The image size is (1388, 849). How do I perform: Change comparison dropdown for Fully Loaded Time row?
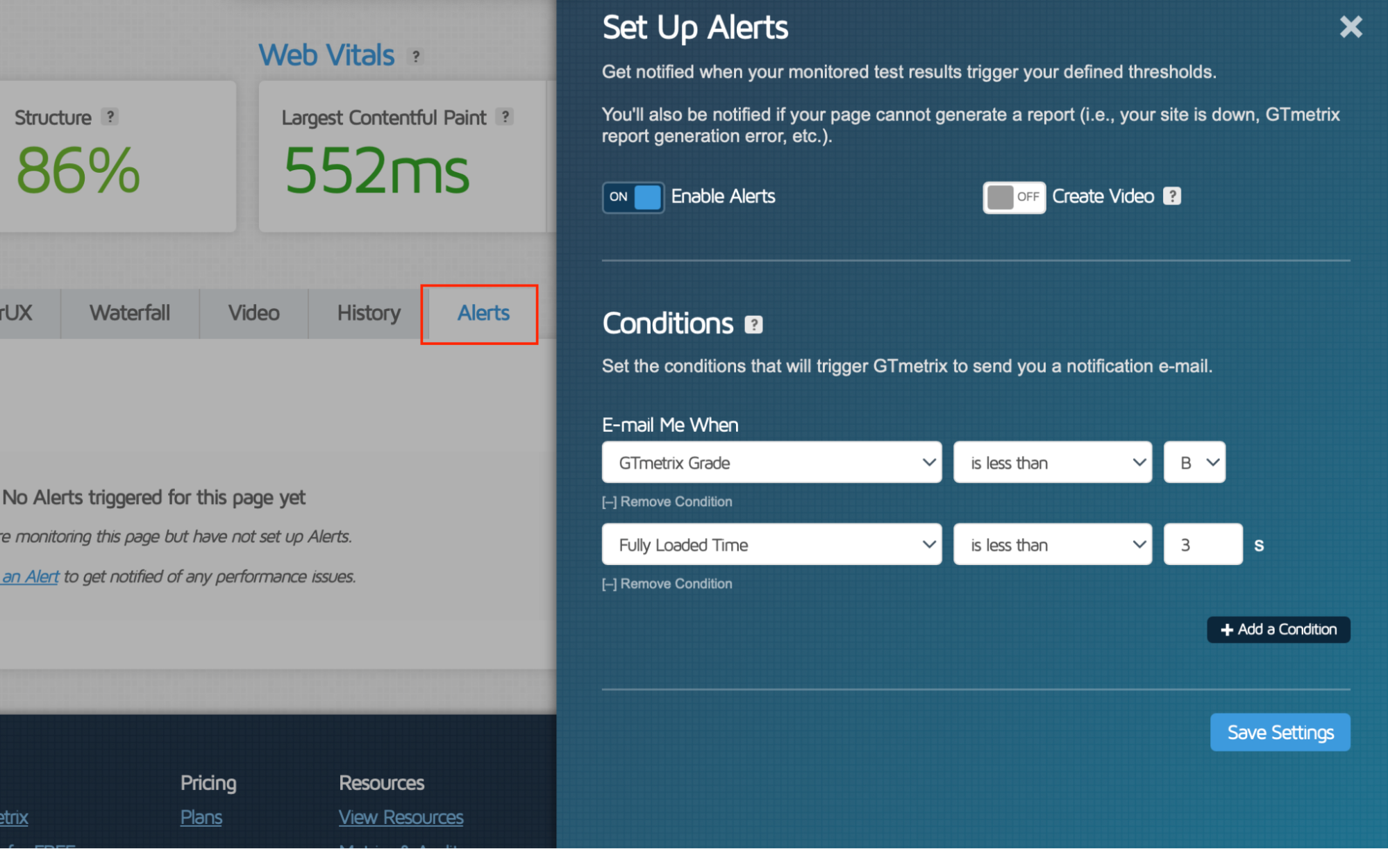[1053, 545]
